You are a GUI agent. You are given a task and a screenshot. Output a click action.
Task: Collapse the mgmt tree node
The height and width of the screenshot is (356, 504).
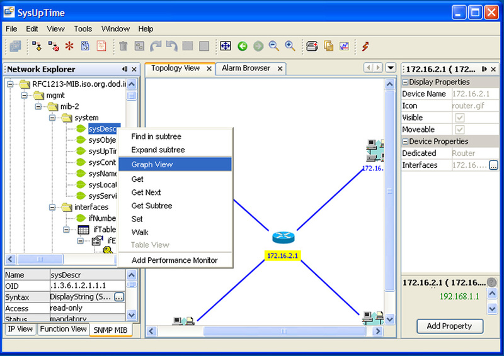tap(24, 96)
